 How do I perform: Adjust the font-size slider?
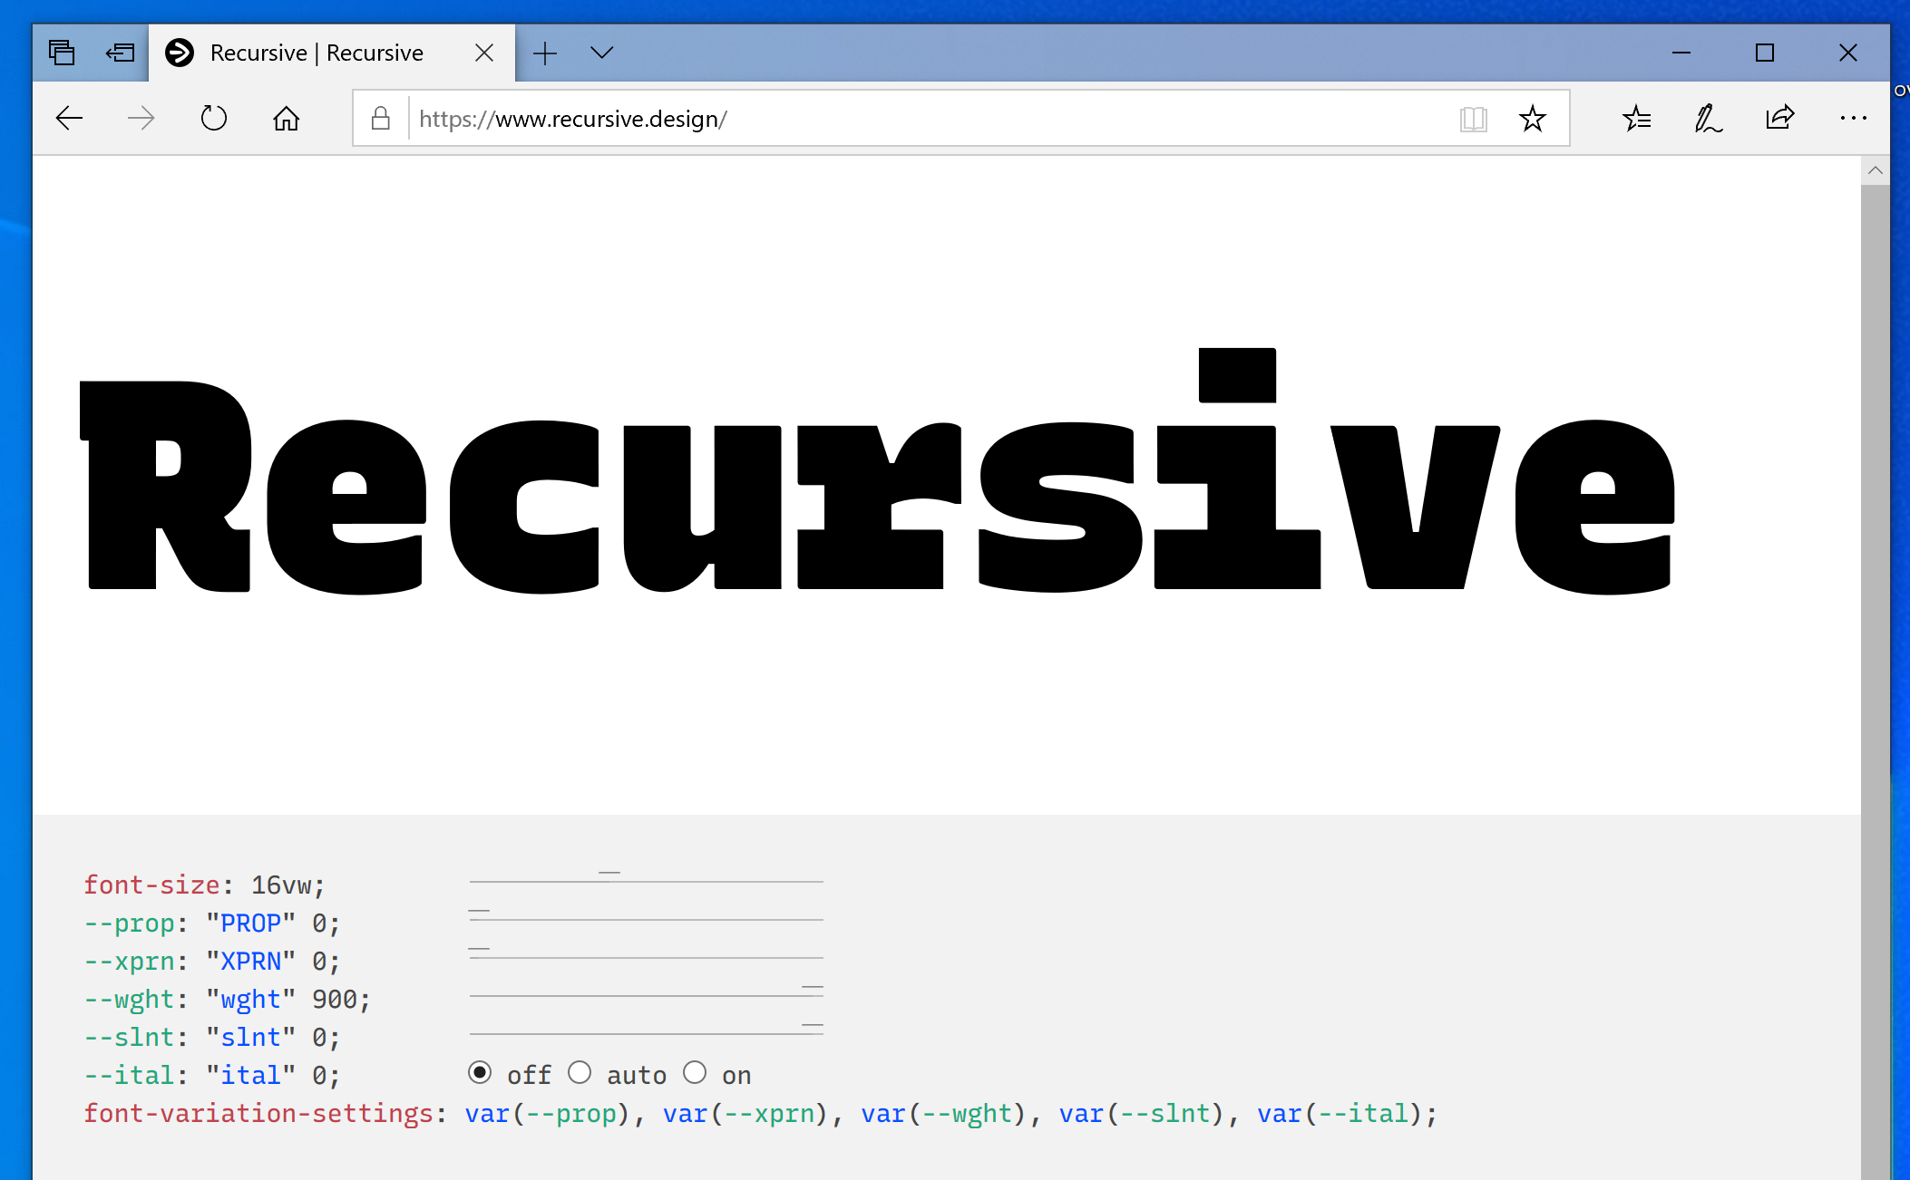[x=609, y=875]
